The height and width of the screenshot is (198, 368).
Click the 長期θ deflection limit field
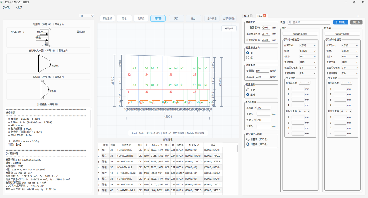[x=264, y=108]
